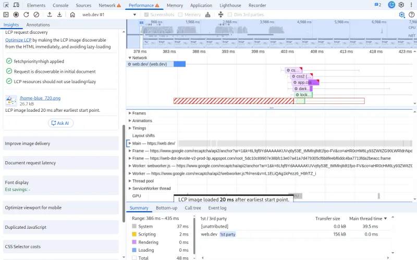Open the Event log tab
Image resolution: width=417 pixels, height=260 pixels.
pos(217,208)
